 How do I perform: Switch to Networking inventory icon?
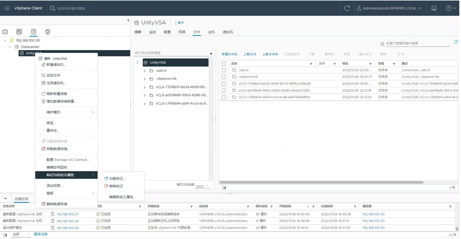coord(48,32)
